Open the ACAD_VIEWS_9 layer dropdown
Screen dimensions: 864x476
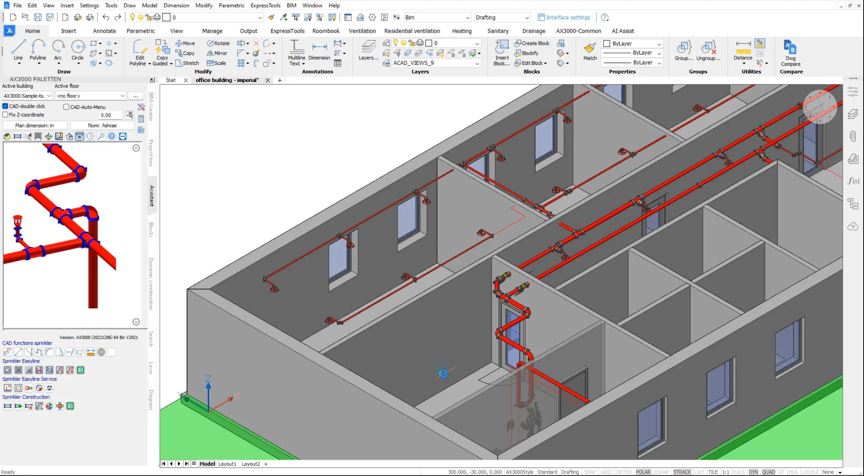click(x=477, y=63)
